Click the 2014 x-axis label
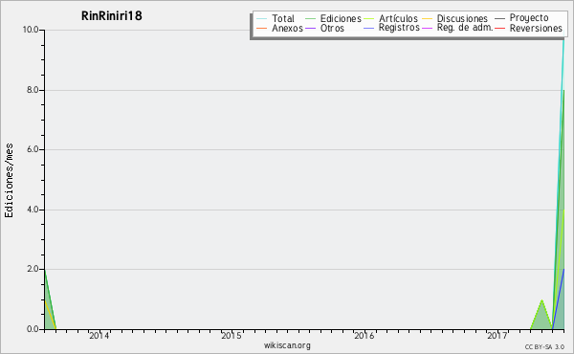The image size is (574, 354). [99, 336]
